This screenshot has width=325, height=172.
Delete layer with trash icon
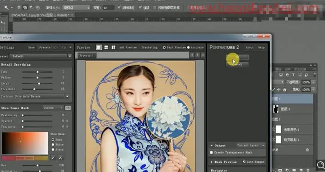(308, 170)
